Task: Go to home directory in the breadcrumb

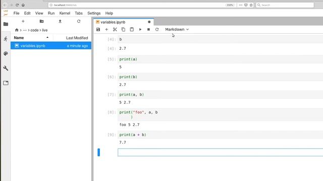Action: tap(17, 30)
